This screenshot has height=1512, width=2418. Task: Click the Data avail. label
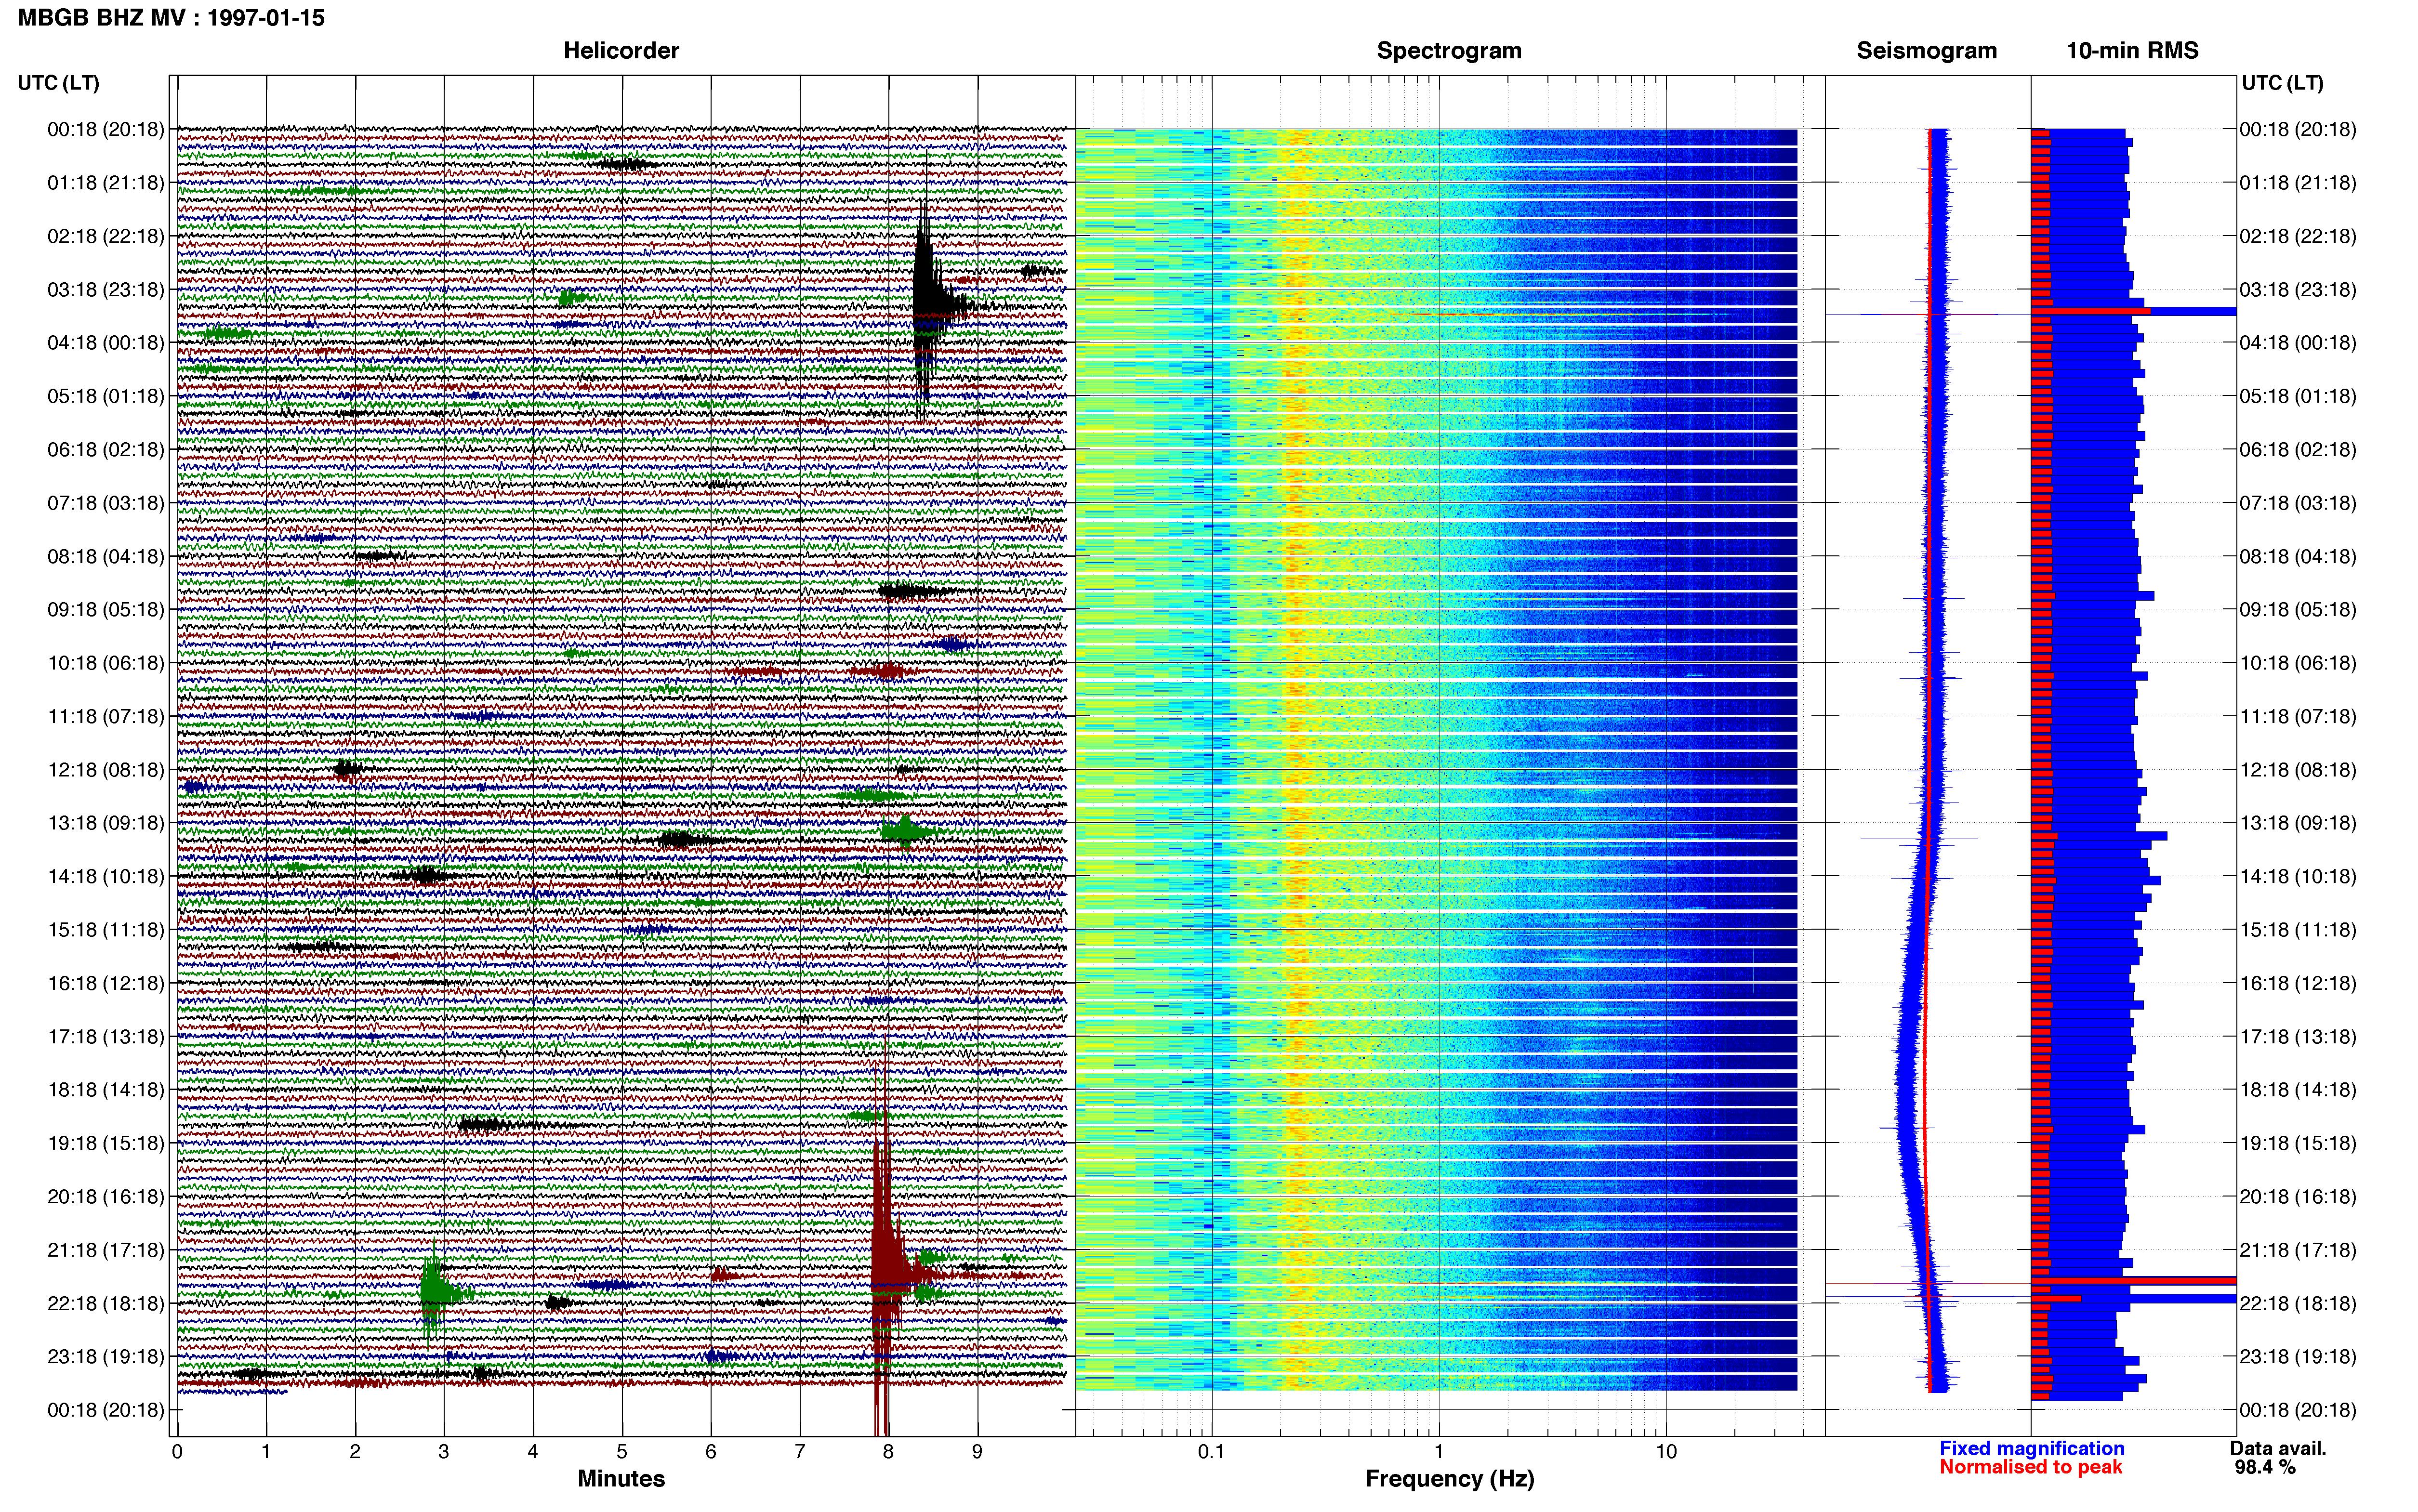pyautogui.click(x=2278, y=1448)
